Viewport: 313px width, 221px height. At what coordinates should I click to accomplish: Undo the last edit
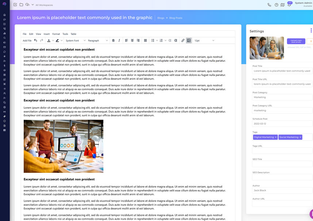click(x=36, y=40)
